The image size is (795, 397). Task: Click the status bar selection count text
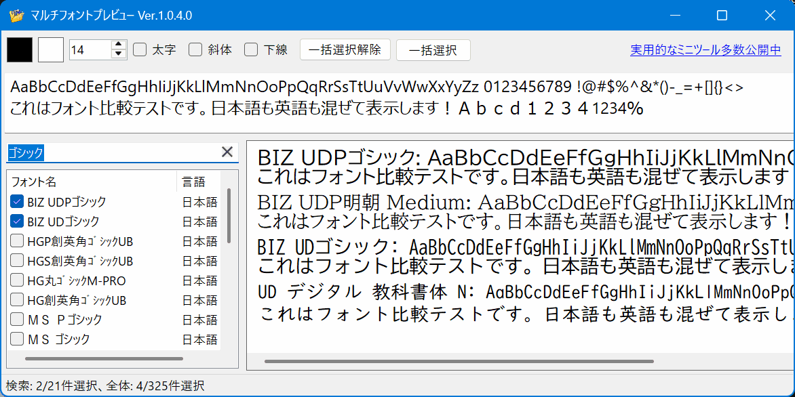pos(105,386)
